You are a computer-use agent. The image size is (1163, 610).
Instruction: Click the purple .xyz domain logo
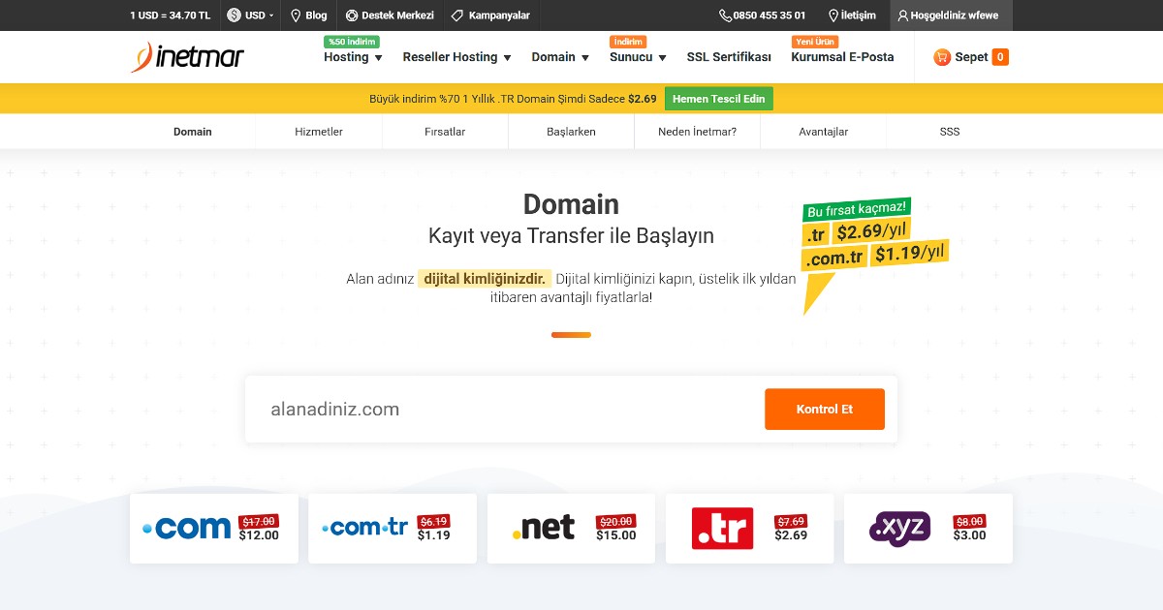[900, 529]
